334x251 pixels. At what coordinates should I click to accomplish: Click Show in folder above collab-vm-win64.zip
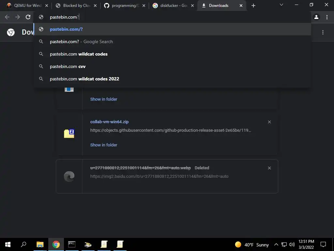(x=104, y=99)
